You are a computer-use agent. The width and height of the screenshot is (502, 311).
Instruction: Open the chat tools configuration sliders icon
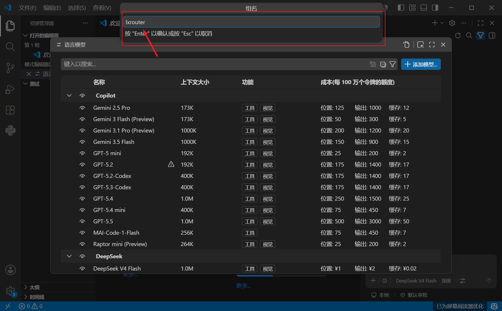click(462, 281)
